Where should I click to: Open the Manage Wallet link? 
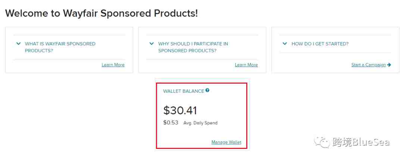pos(227,142)
